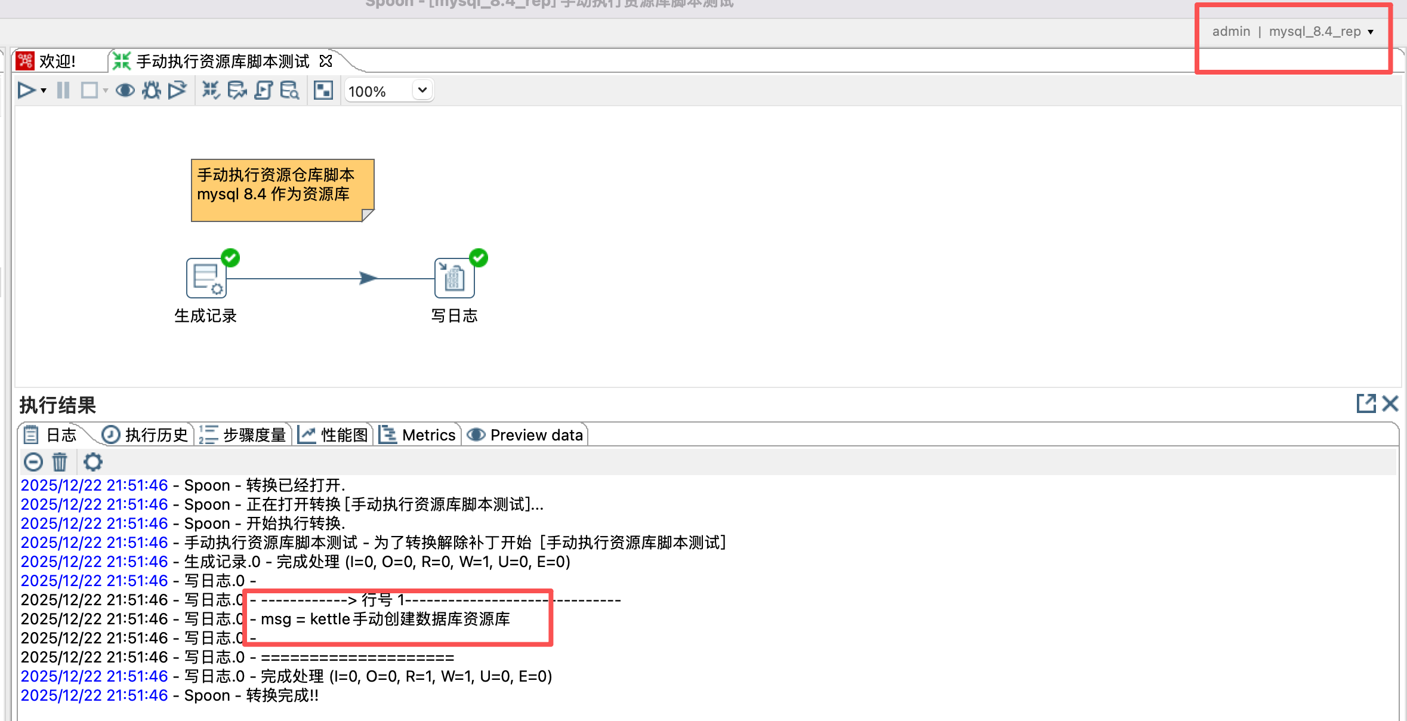Delete log with trash icon
The image size is (1407, 721).
(60, 462)
